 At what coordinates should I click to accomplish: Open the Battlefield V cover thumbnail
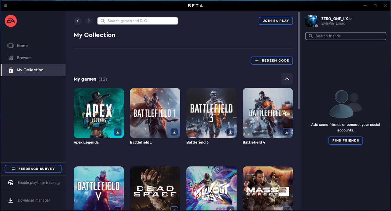pos(99,189)
